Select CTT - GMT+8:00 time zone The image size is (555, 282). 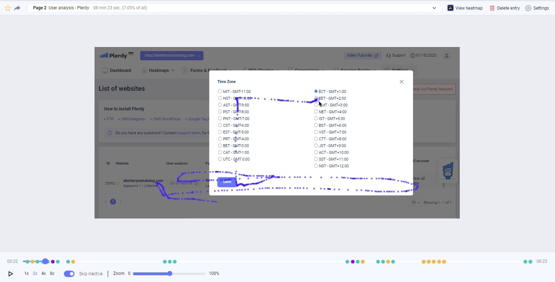(316, 139)
